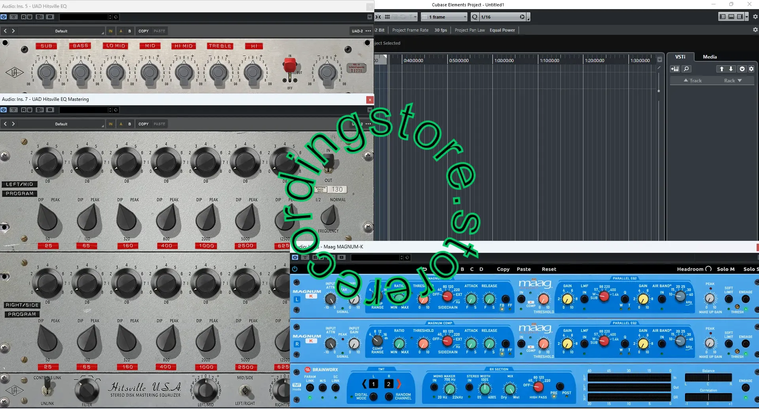This screenshot has width=759, height=409.
Task: Enable Write automation in Hitsville EQ header
Action: coord(29,17)
